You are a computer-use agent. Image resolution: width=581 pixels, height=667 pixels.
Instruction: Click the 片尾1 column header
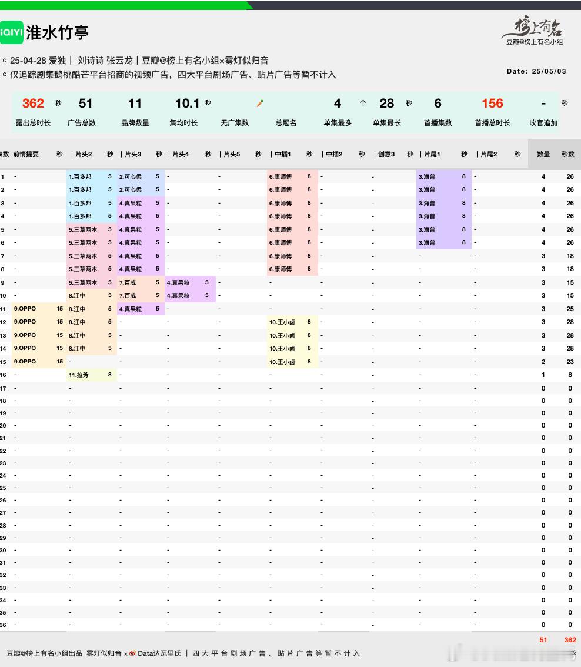tap(432, 154)
